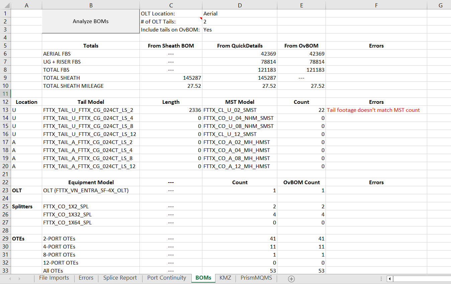The image size is (451, 284).
Task: Select column F header
Action: (x=376, y=5)
